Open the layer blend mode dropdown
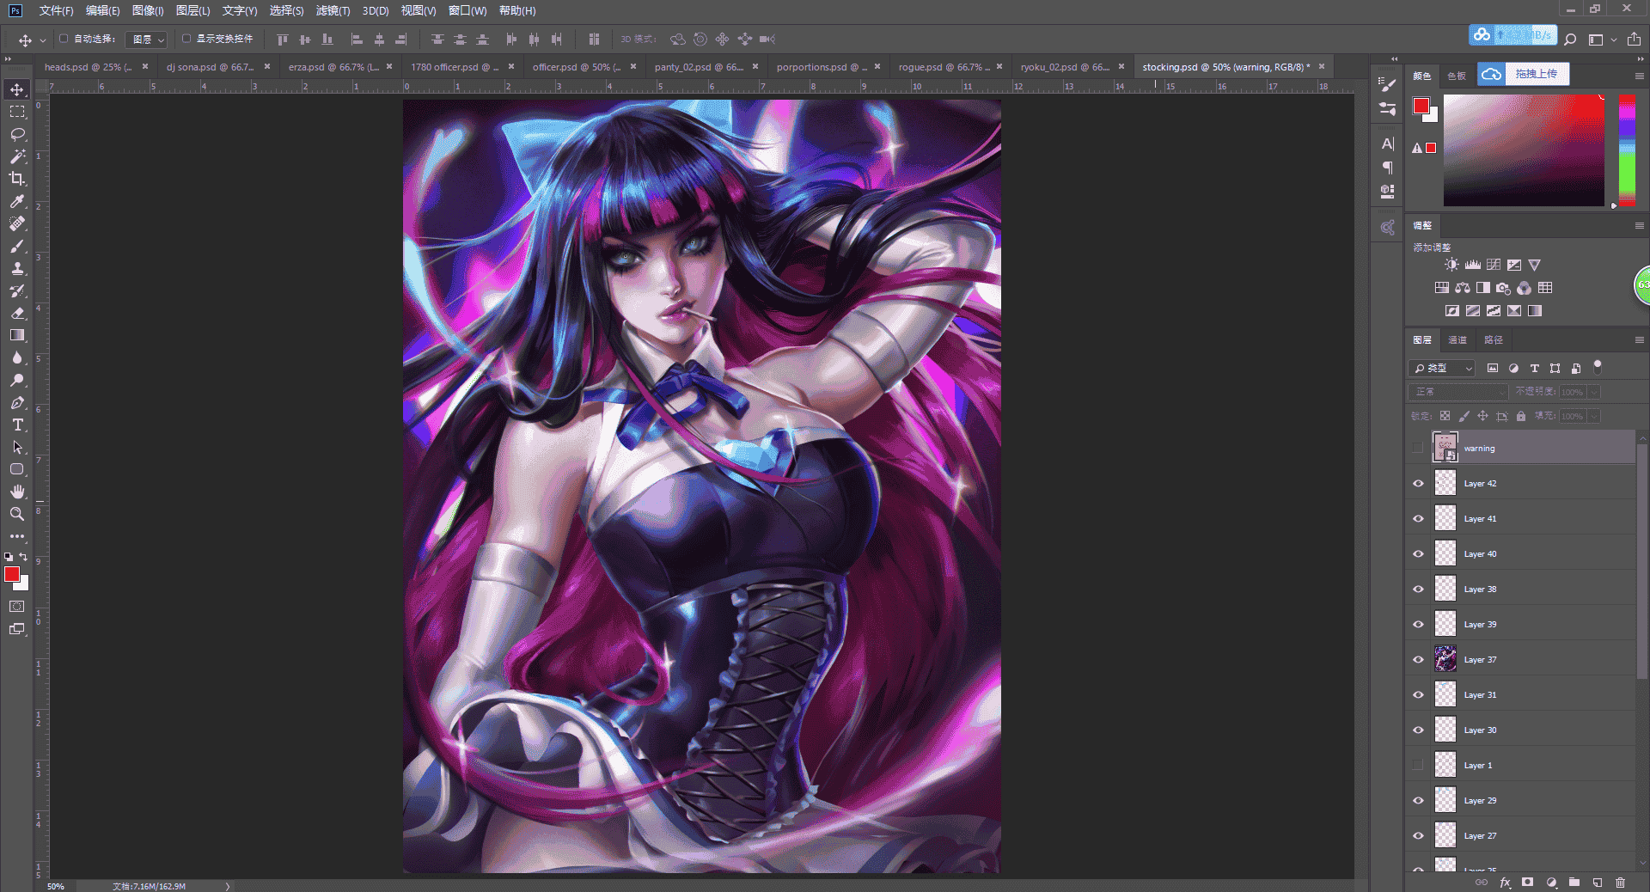This screenshot has width=1650, height=892. coord(1458,392)
